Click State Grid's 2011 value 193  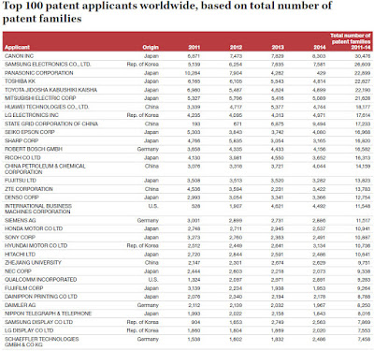[195, 124]
